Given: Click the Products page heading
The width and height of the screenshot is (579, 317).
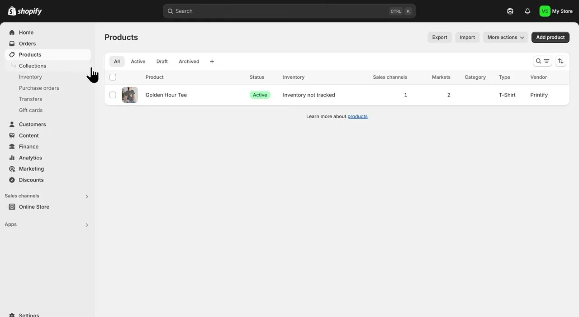Looking at the screenshot, I should click(x=121, y=37).
